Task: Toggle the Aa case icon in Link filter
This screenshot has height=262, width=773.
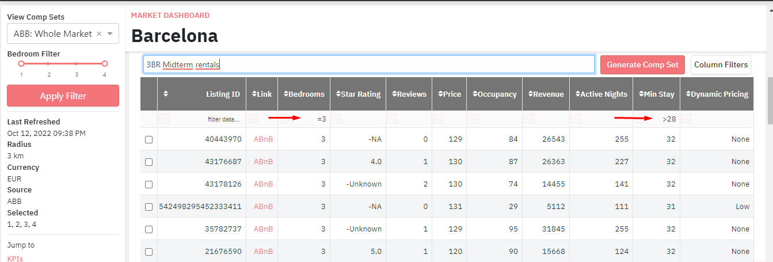Action: pos(253,119)
